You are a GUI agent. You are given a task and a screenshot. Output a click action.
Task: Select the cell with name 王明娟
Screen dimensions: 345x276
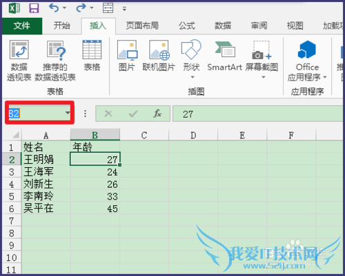pyautogui.click(x=46, y=159)
